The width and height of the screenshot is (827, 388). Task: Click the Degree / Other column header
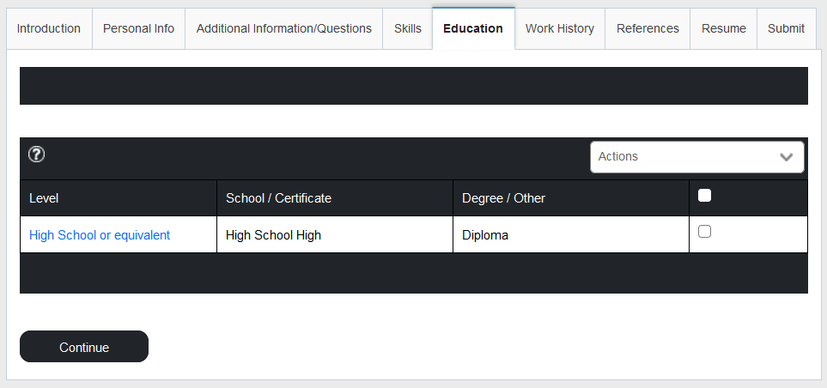click(x=571, y=198)
